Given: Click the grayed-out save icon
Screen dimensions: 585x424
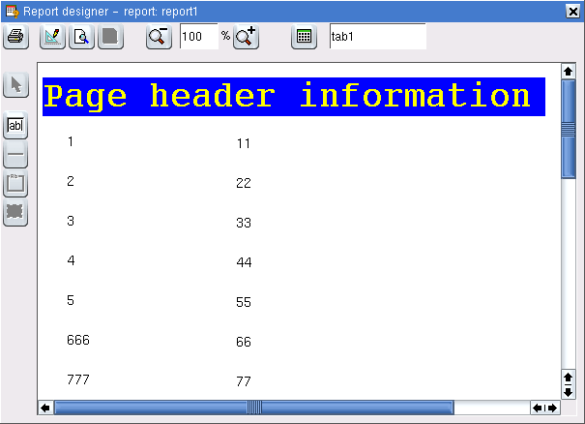Looking at the screenshot, I should point(110,37).
